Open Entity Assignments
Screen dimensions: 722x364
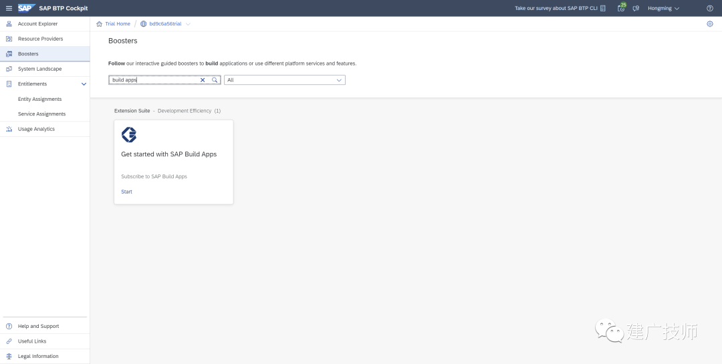coord(39,99)
